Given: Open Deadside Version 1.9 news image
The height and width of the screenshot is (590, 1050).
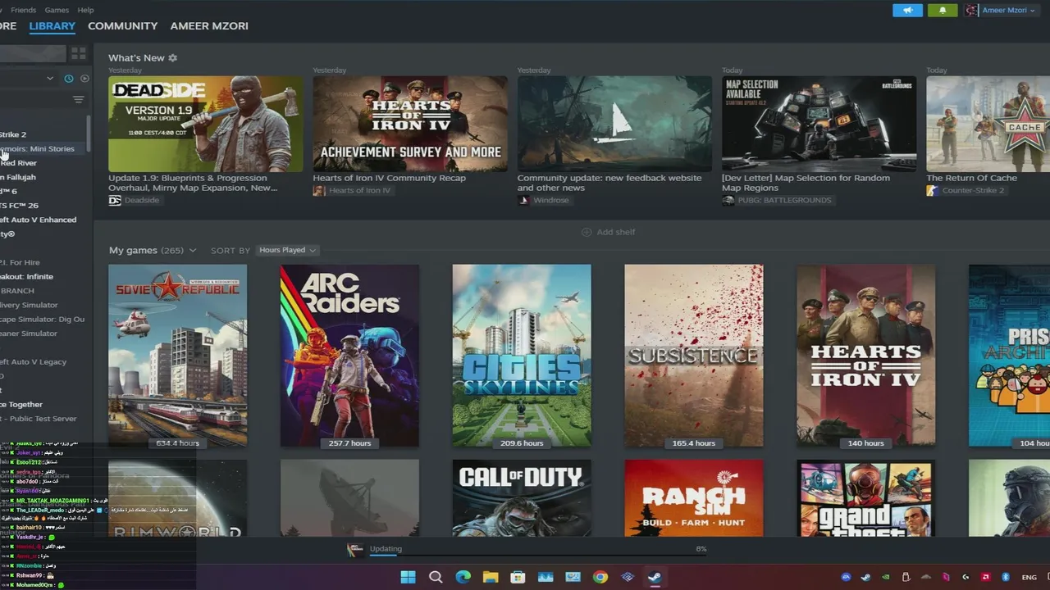Looking at the screenshot, I should point(205,124).
